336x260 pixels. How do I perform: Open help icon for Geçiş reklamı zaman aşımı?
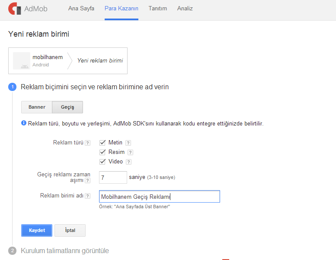87,181
